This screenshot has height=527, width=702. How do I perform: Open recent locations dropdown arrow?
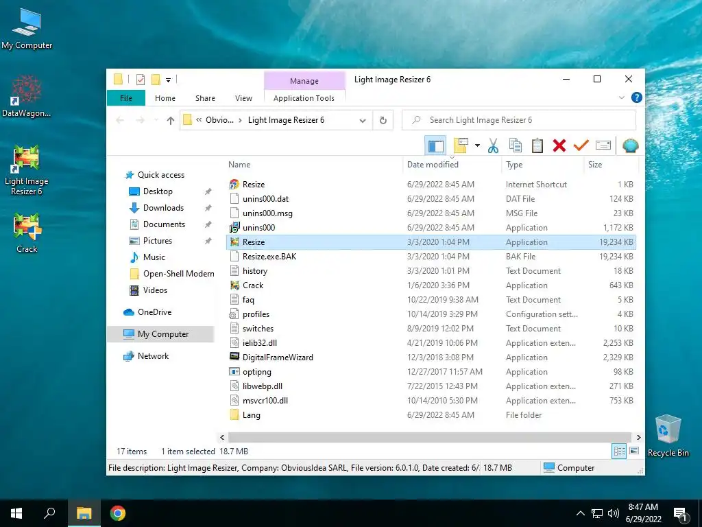tap(156, 120)
